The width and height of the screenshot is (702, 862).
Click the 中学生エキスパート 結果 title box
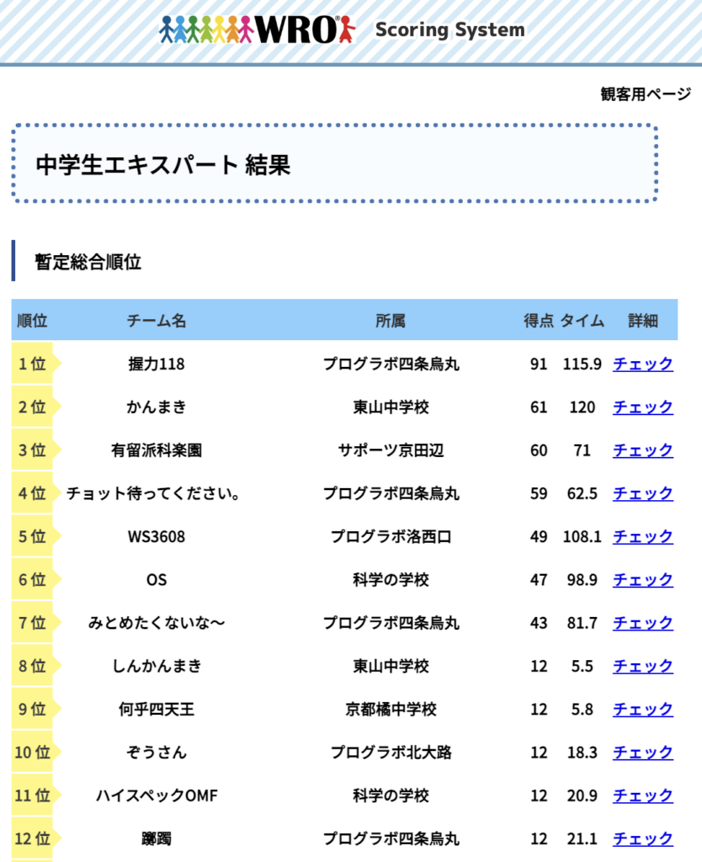[x=334, y=164]
